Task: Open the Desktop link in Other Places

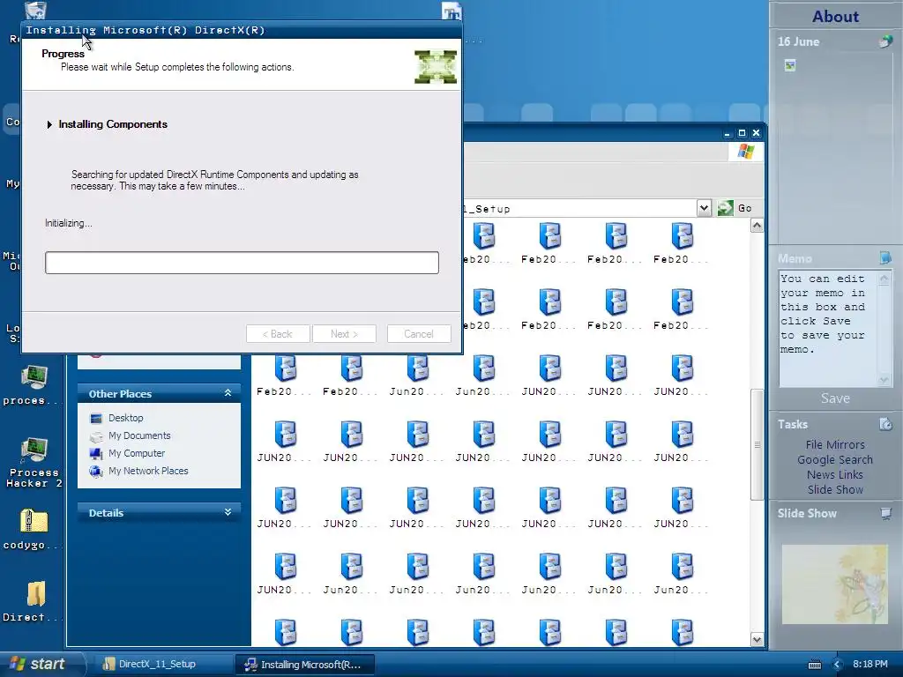Action: click(x=125, y=418)
